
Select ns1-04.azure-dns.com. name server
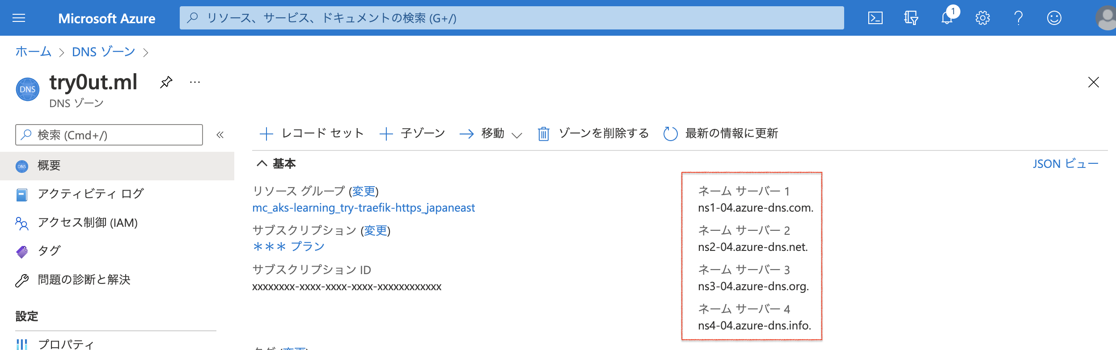756,208
